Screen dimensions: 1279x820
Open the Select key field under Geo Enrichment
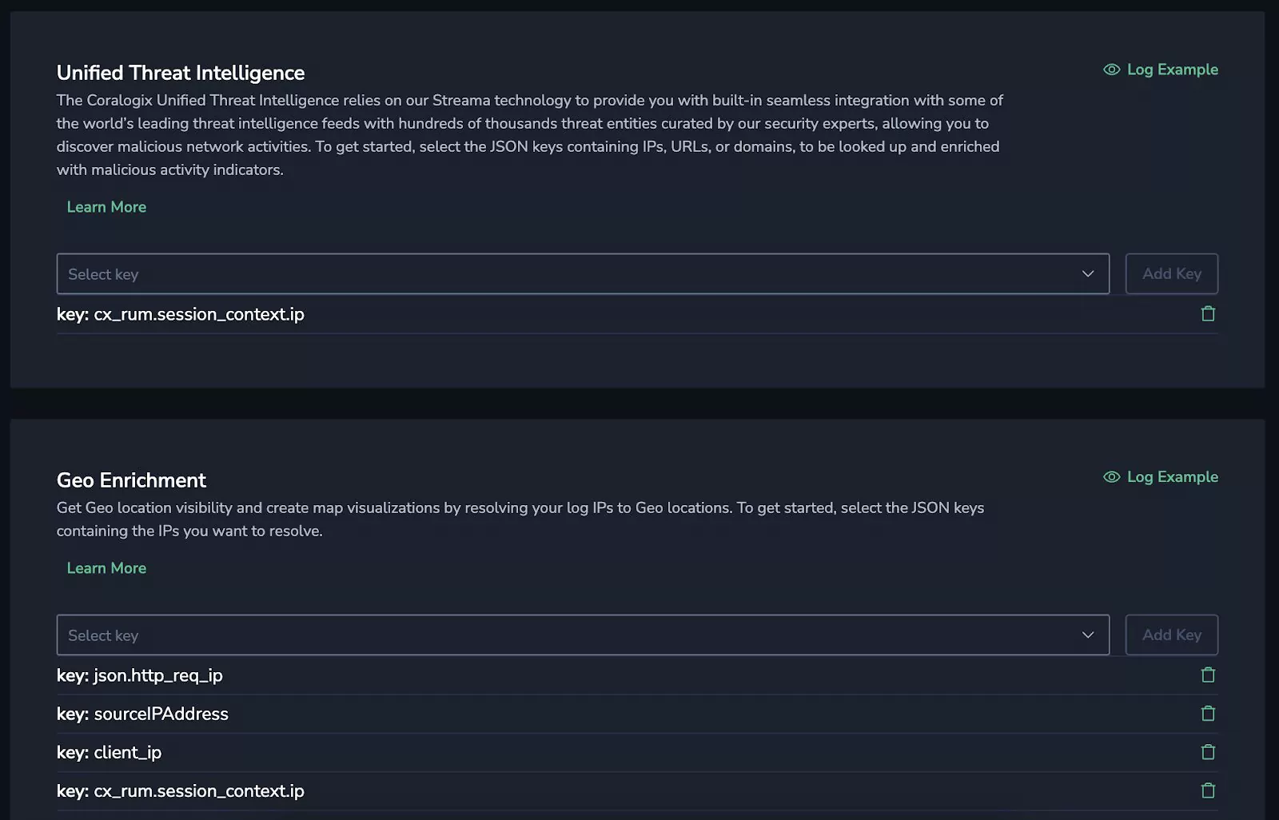(583, 635)
